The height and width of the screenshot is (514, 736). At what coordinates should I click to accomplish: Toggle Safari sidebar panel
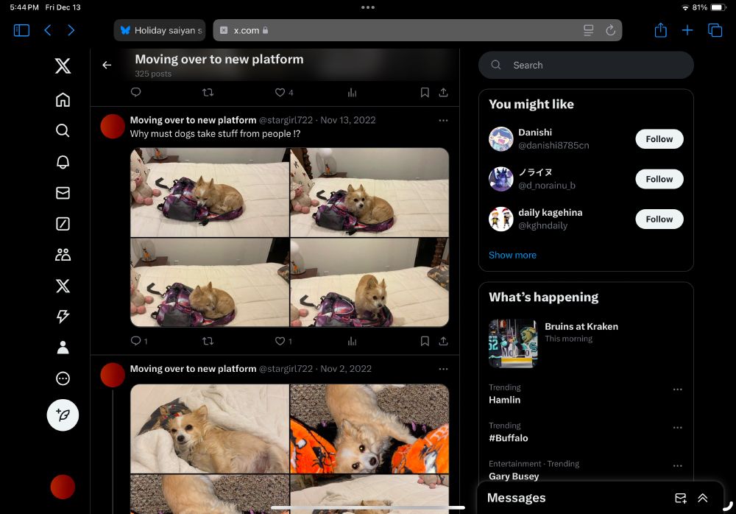[21, 30]
